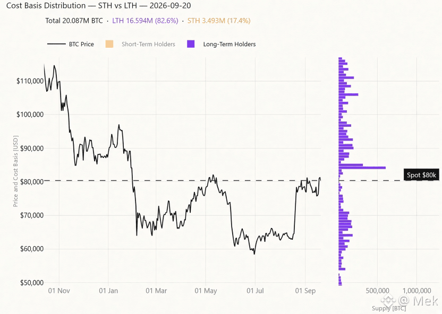The height and width of the screenshot is (314, 442).
Task: Click the black BTC Price legend line
Action: tap(56, 44)
